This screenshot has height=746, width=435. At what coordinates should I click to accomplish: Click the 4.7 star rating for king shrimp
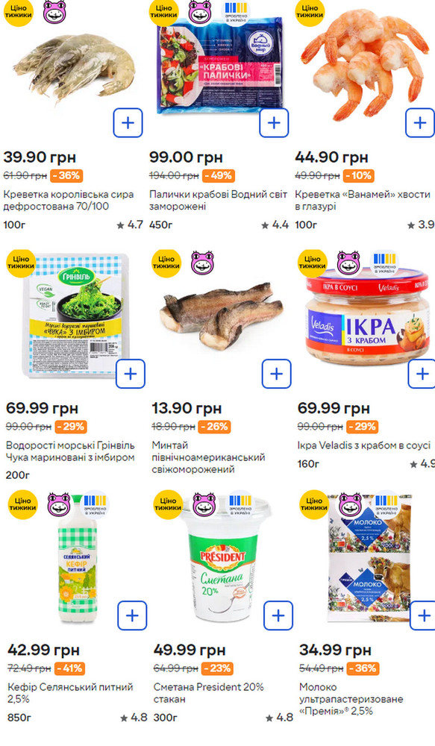(130, 225)
